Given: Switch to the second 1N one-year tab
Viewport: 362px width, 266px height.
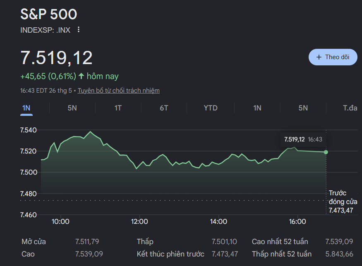Looking at the screenshot, I should point(257,108).
